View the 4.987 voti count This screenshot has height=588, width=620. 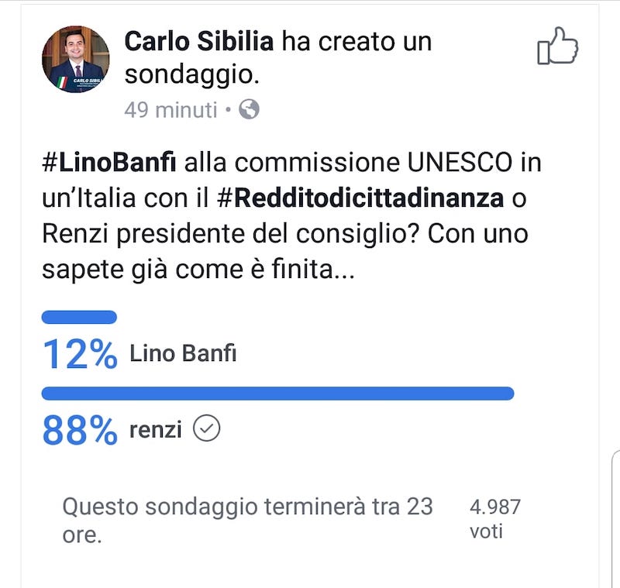(x=494, y=519)
